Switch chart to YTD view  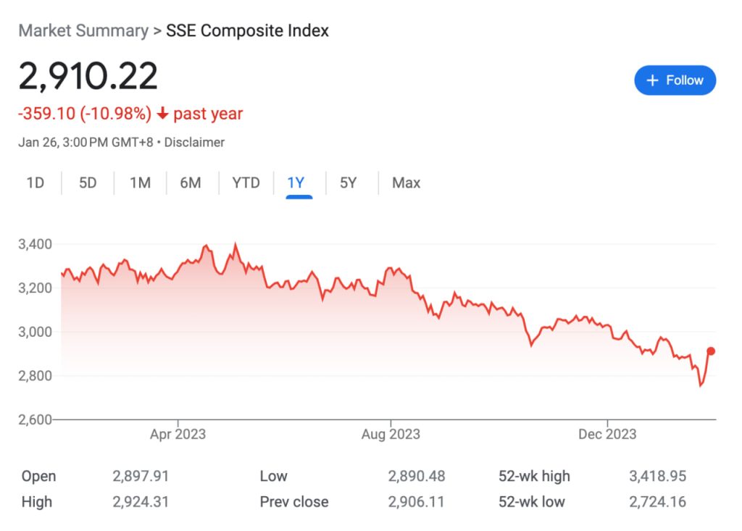coord(246,183)
